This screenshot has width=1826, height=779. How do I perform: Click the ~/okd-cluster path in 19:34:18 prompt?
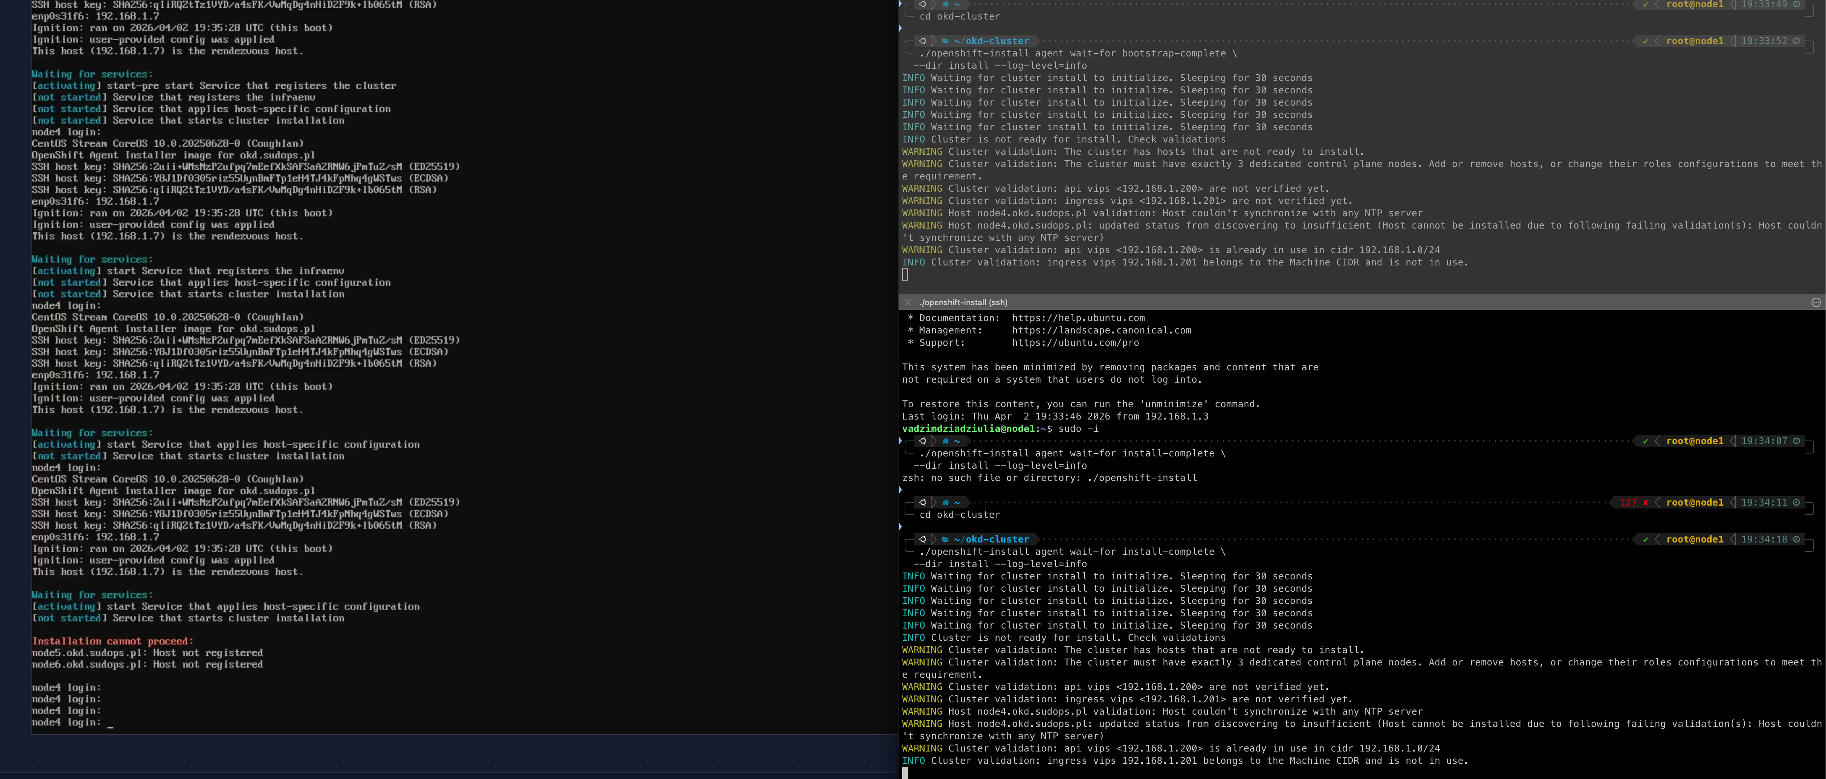[x=991, y=540]
